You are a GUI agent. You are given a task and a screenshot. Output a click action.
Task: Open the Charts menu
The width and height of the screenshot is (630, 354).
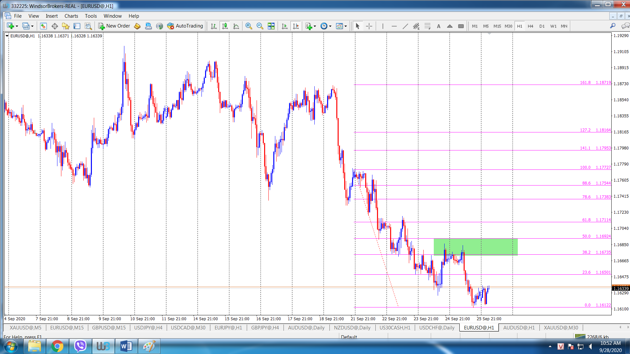71,16
